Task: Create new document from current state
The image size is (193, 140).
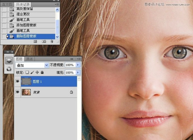Action: 35,41
